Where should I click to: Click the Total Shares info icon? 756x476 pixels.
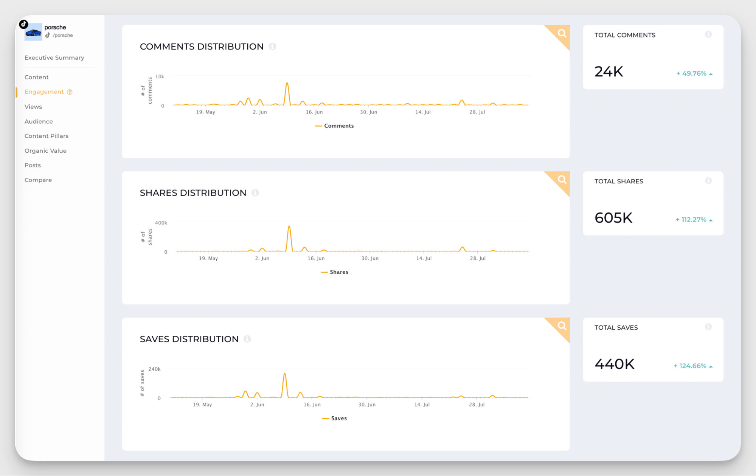click(708, 181)
